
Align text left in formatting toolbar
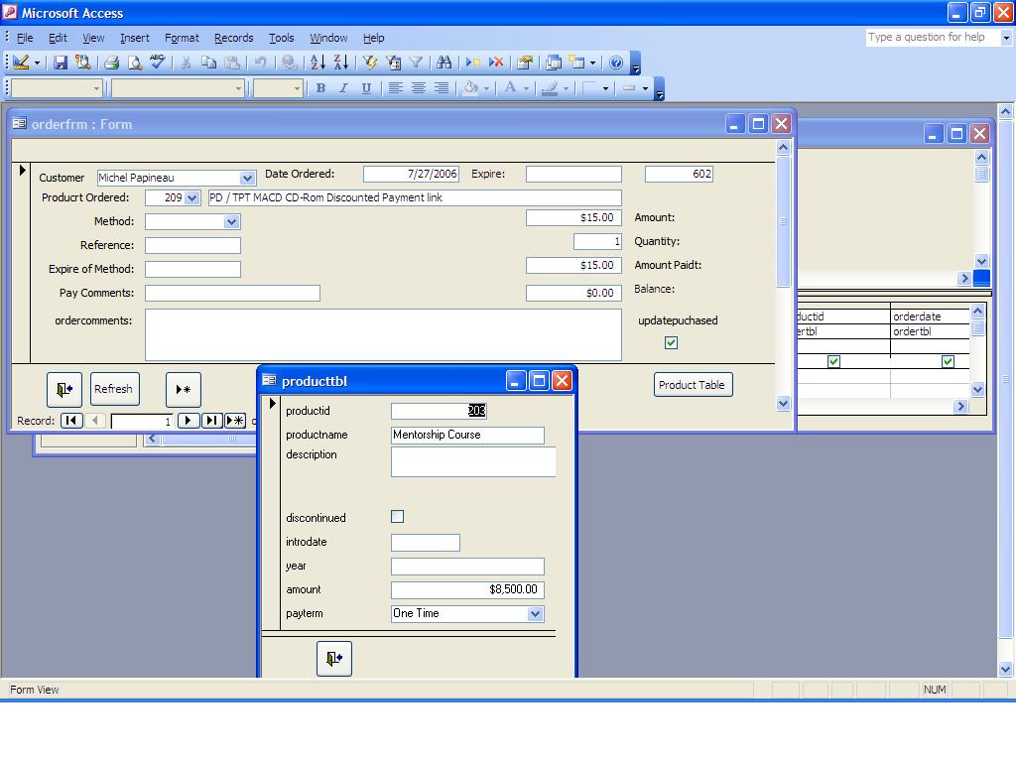click(x=395, y=88)
